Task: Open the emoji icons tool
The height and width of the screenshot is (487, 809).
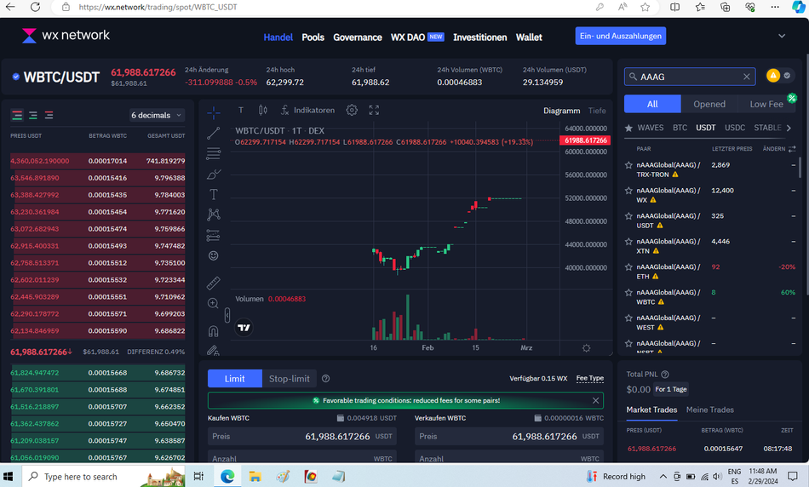Action: (214, 256)
